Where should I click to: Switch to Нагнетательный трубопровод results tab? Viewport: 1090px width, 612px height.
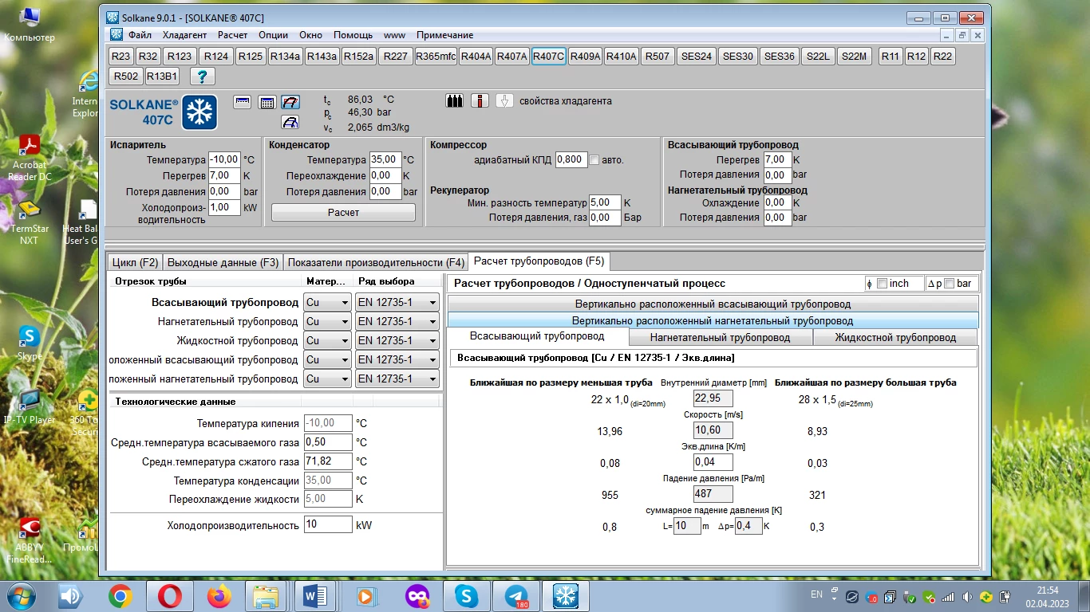[720, 337]
